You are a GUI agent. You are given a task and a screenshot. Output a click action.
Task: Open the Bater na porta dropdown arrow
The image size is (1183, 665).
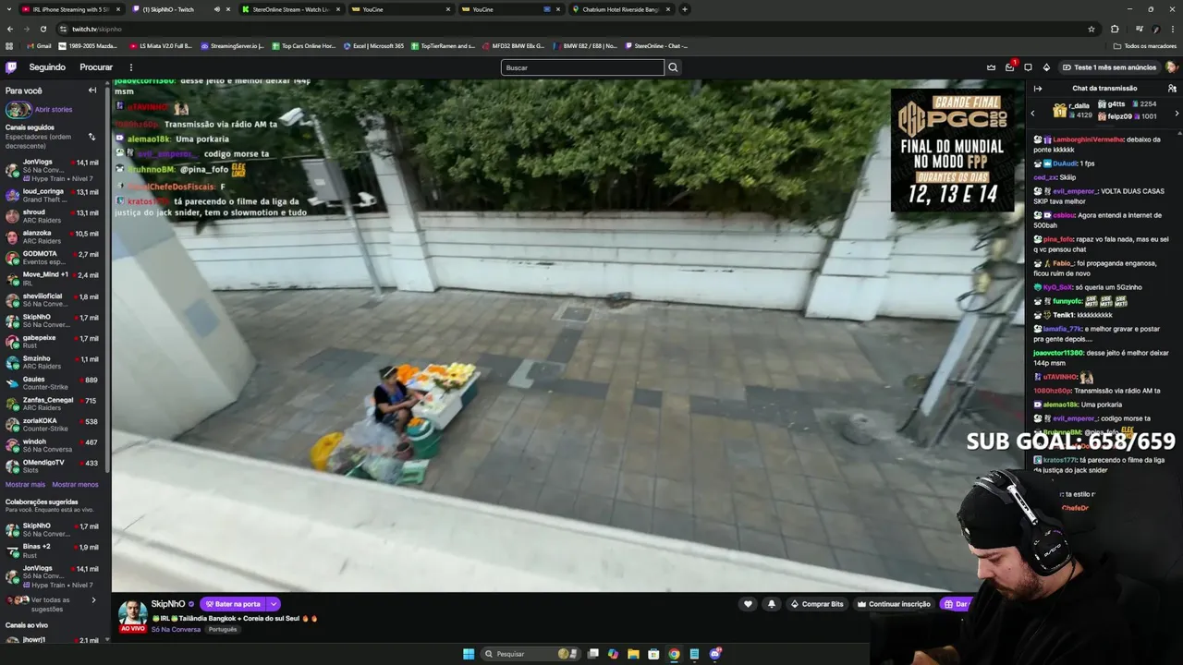point(274,604)
